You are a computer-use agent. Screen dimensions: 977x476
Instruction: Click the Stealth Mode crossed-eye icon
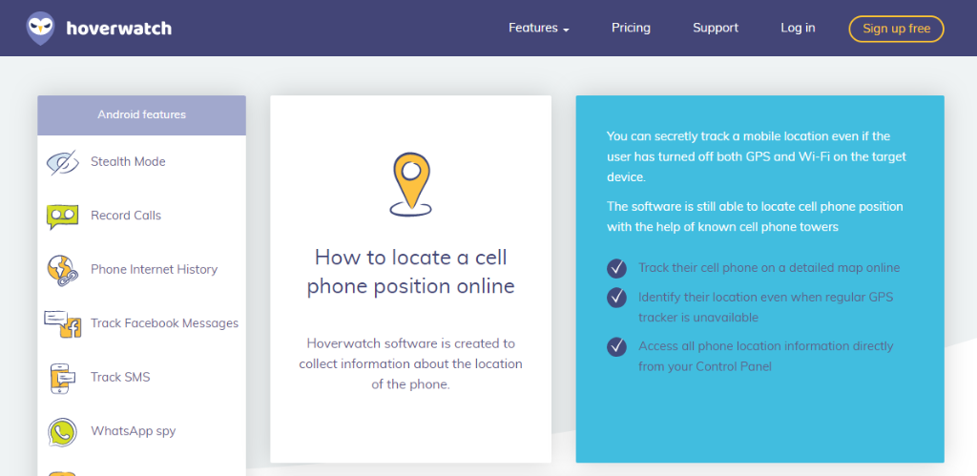coord(62,162)
